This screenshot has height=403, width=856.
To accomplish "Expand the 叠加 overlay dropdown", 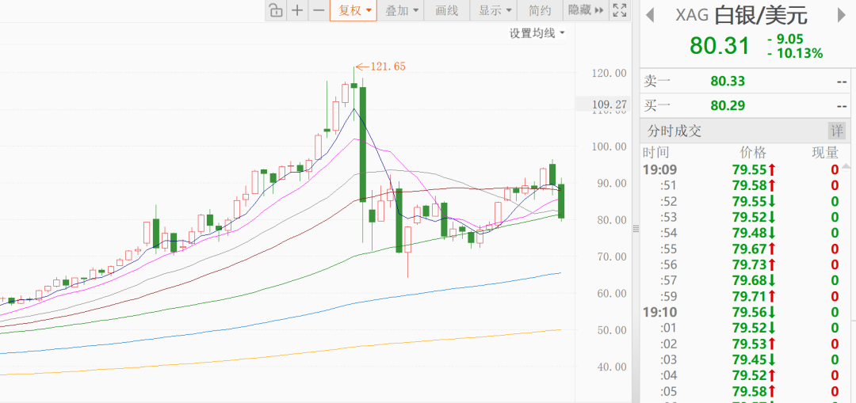I will (401, 10).
